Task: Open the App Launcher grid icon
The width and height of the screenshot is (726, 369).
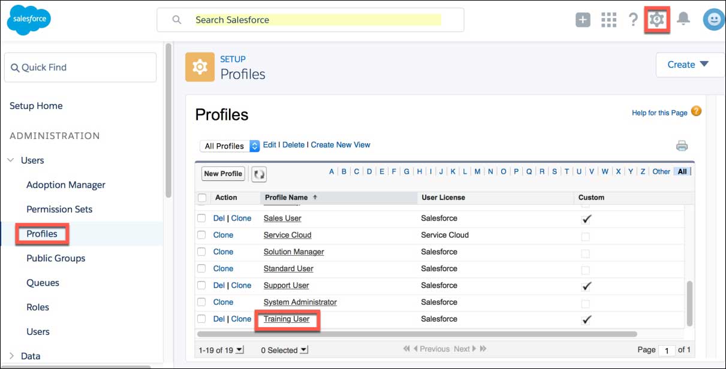Action: [608, 20]
